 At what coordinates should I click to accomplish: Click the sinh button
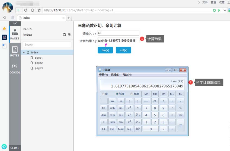point(112,108)
